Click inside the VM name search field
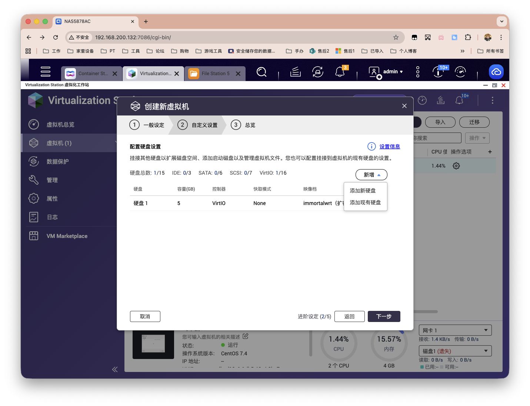Image resolution: width=530 pixels, height=406 pixels. [x=437, y=138]
